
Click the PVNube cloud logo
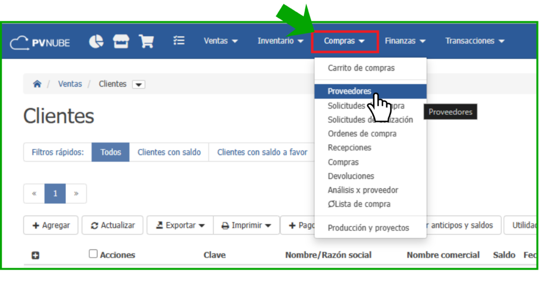pyautogui.click(x=40, y=42)
